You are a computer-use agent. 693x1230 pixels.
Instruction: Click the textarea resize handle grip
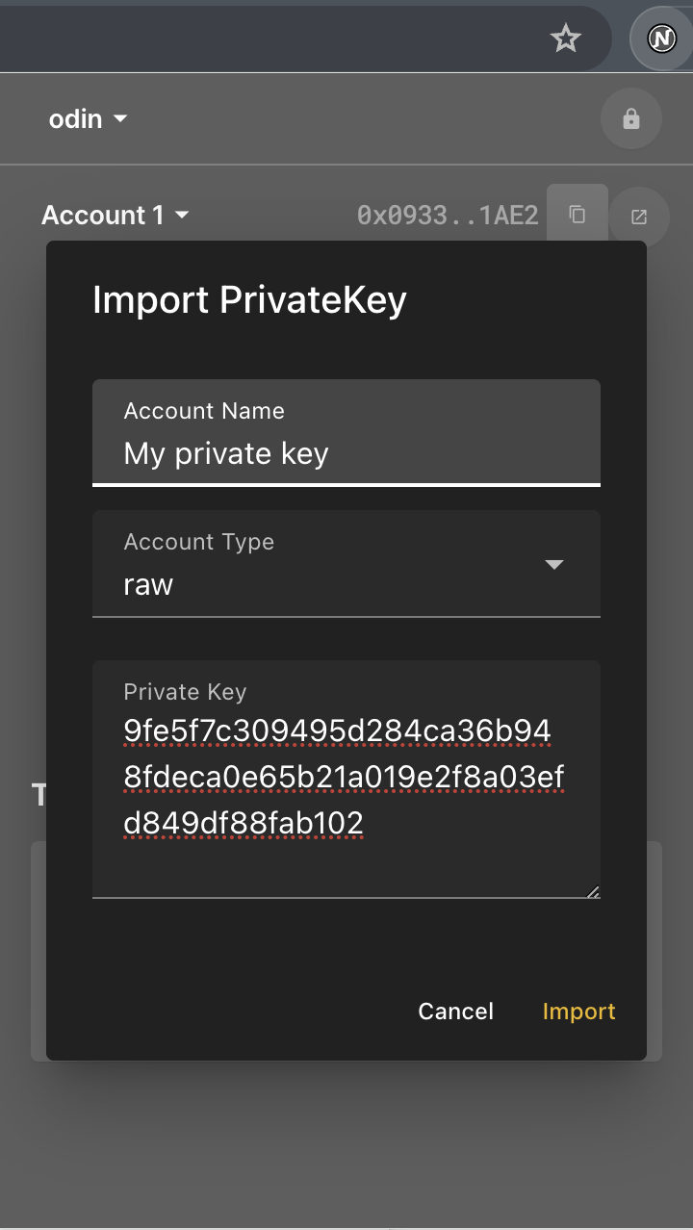tap(595, 890)
